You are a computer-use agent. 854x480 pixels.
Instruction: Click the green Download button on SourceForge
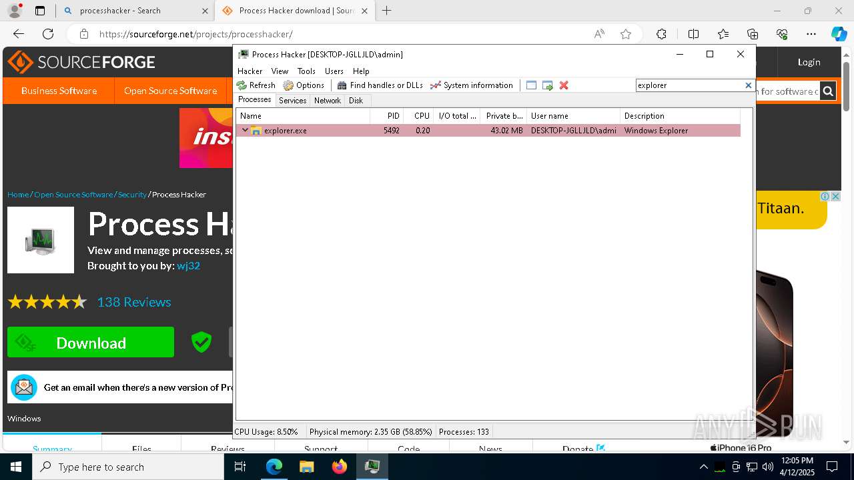point(91,343)
